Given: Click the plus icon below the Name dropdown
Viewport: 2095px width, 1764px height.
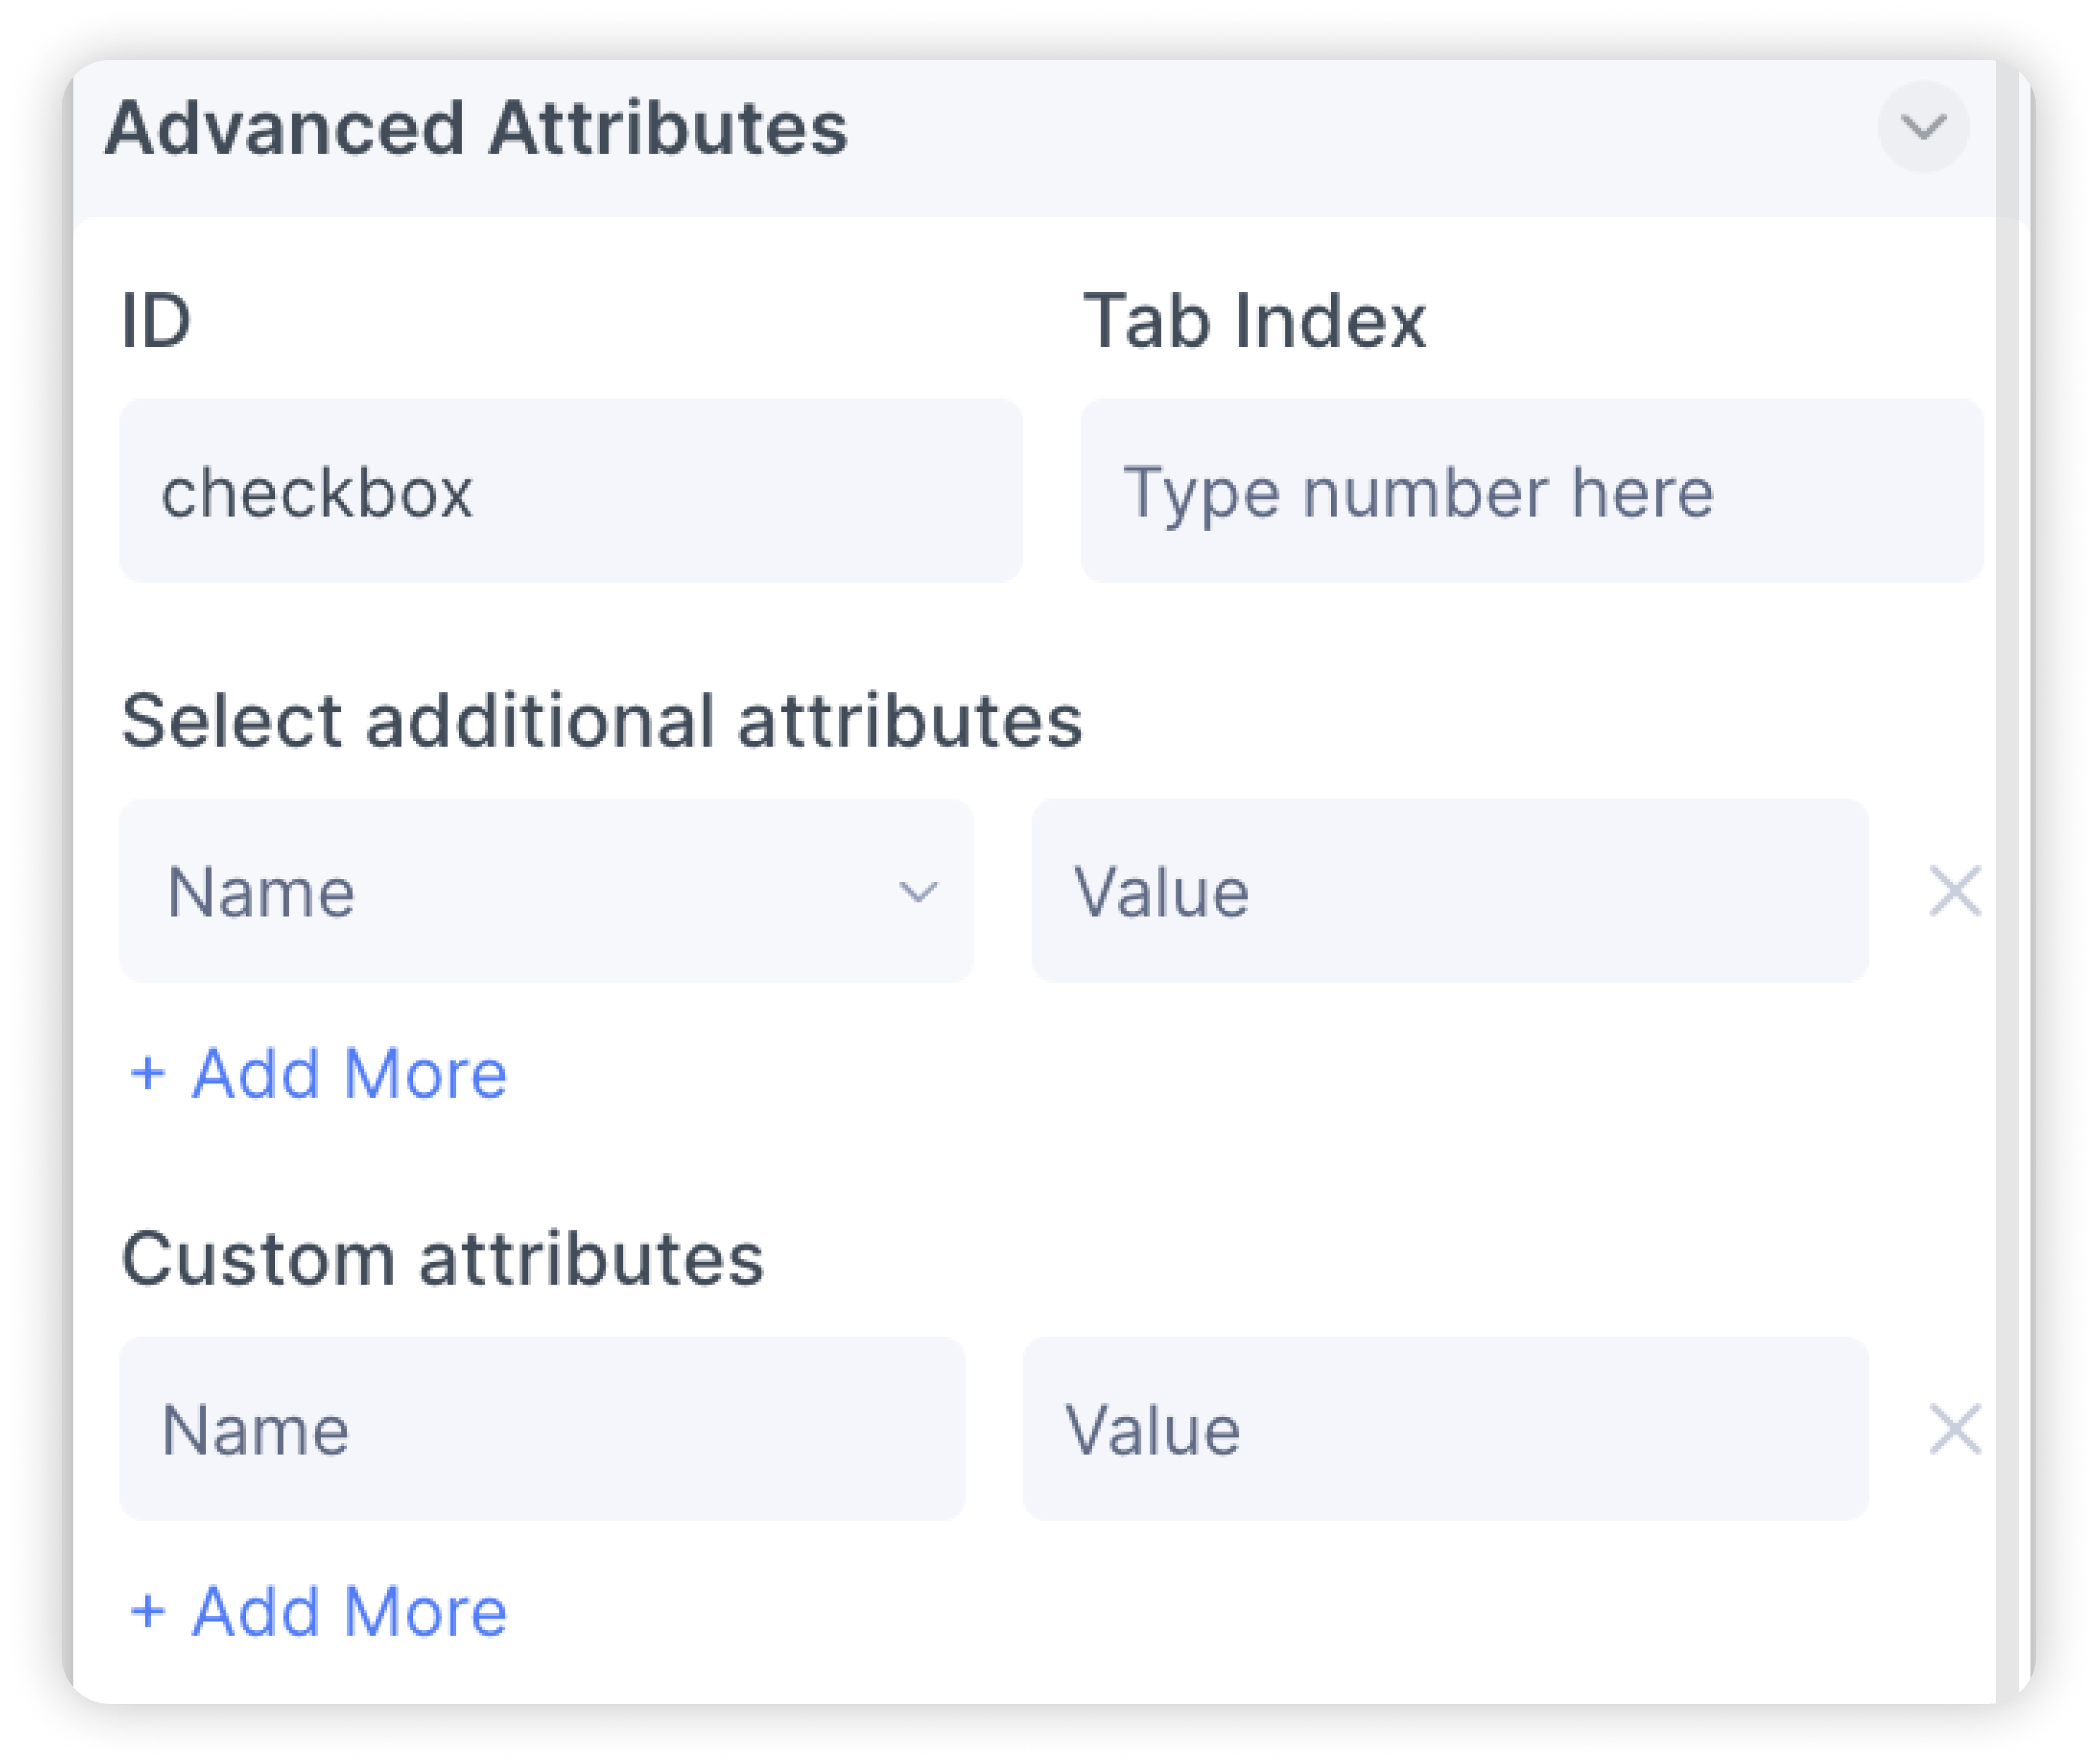Looking at the screenshot, I should click(x=148, y=1074).
